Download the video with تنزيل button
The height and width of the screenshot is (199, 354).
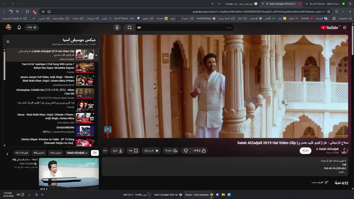coord(118,151)
